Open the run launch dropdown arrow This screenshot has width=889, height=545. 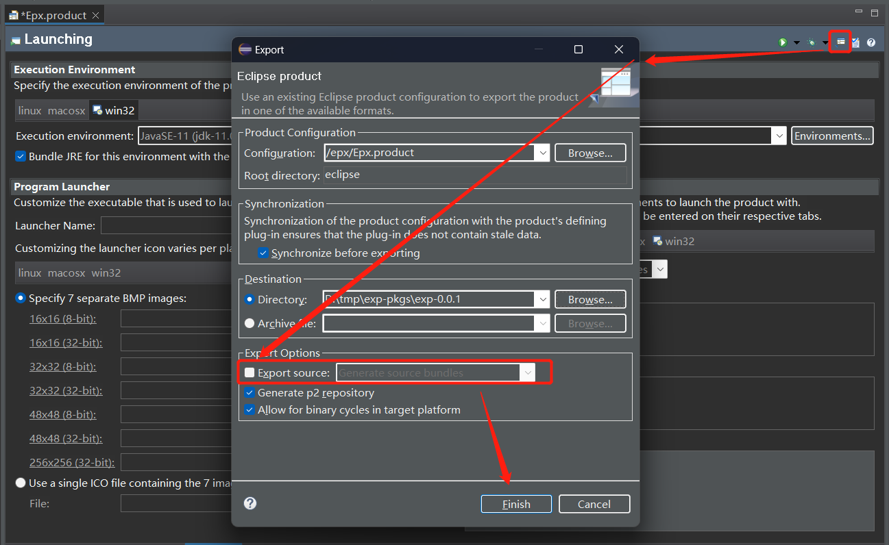pos(796,42)
